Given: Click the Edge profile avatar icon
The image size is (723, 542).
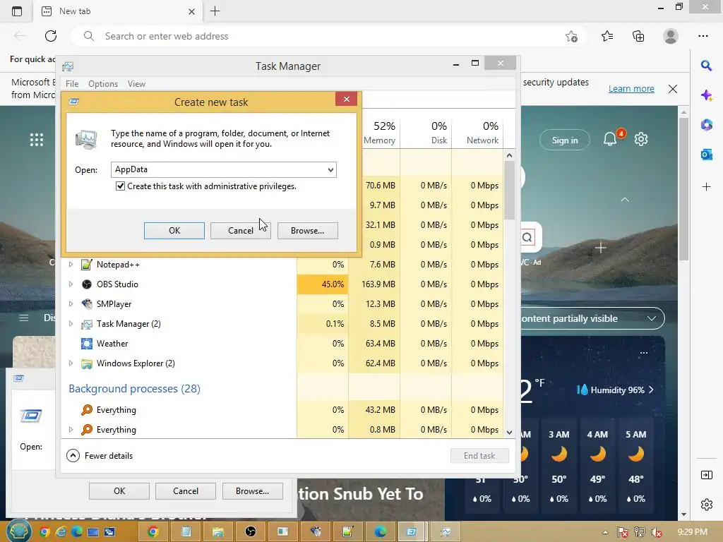Looking at the screenshot, I should 671,36.
